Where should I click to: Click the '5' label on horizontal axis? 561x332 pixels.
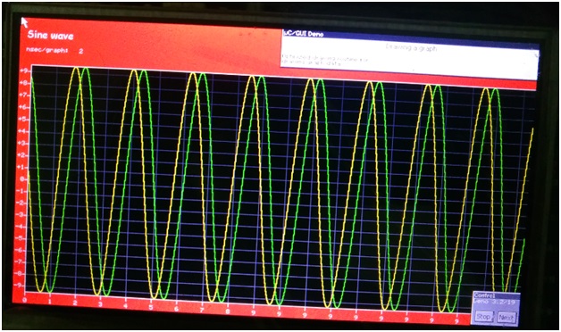click(151, 307)
